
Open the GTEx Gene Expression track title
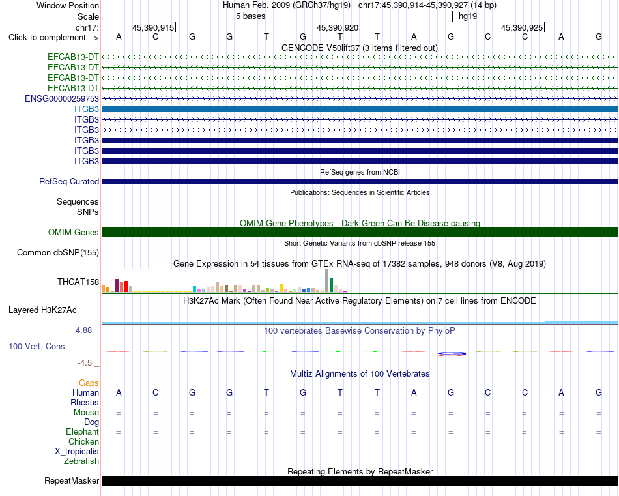tap(360, 263)
